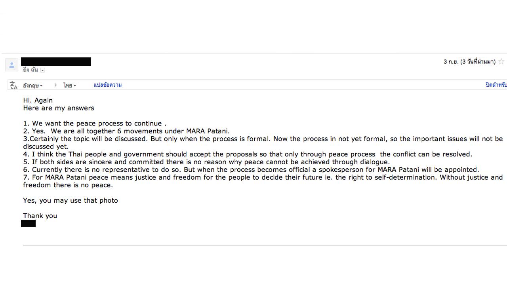The height and width of the screenshot is (285, 507).
Task: Click the arrow between the two languages
Action: click(55, 85)
